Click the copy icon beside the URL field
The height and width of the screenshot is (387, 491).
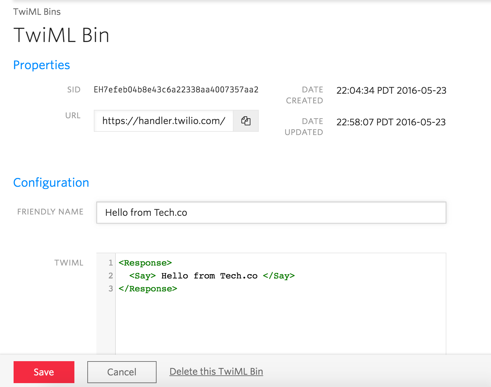(246, 121)
